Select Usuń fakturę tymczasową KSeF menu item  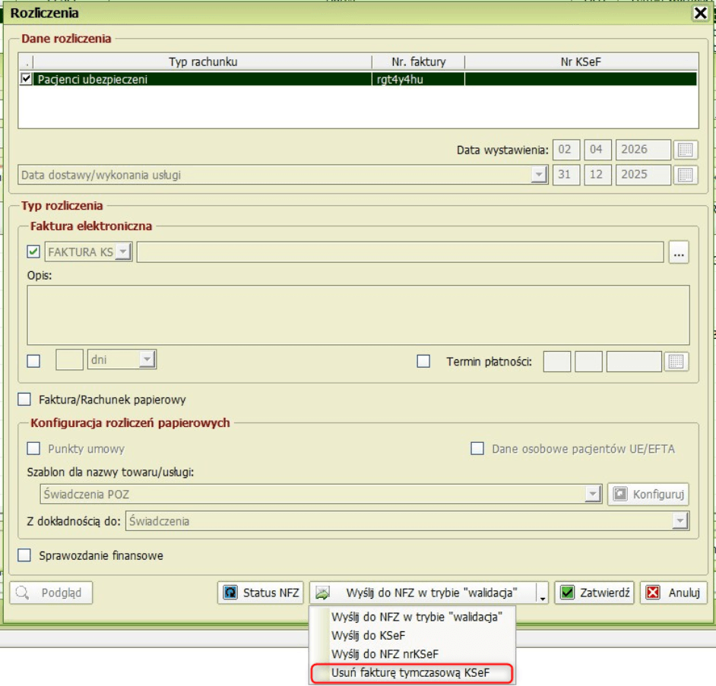(410, 673)
